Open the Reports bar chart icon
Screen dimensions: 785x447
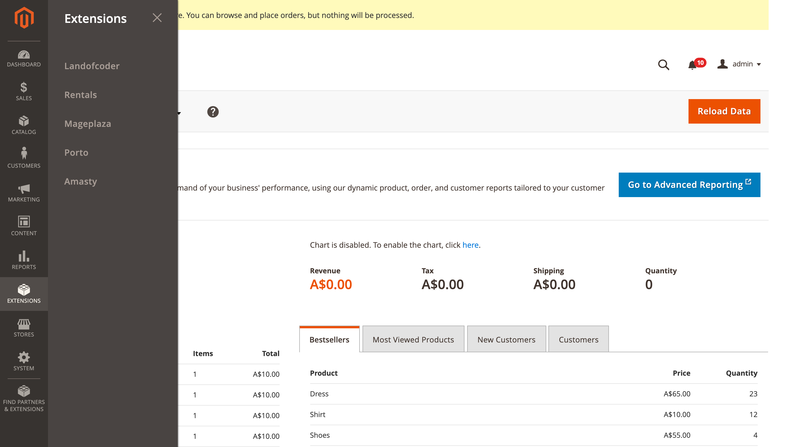click(24, 260)
